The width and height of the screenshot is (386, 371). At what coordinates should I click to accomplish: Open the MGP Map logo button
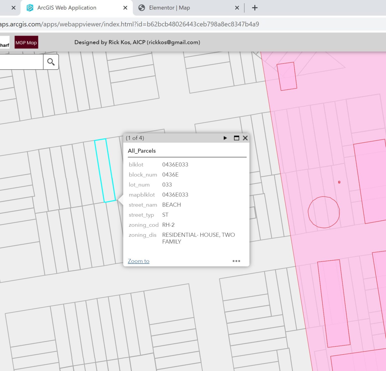[26, 42]
